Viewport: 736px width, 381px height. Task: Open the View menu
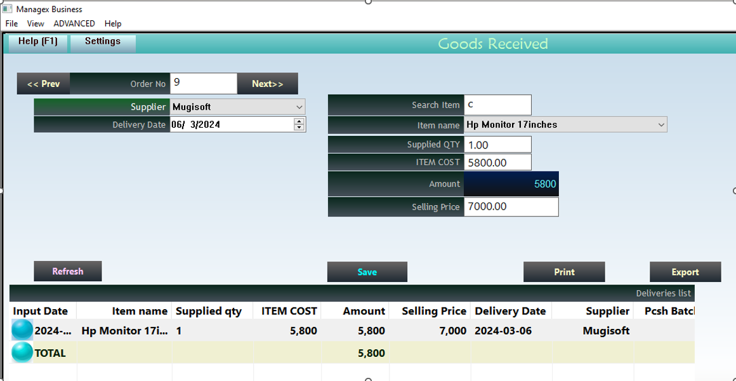tap(36, 23)
